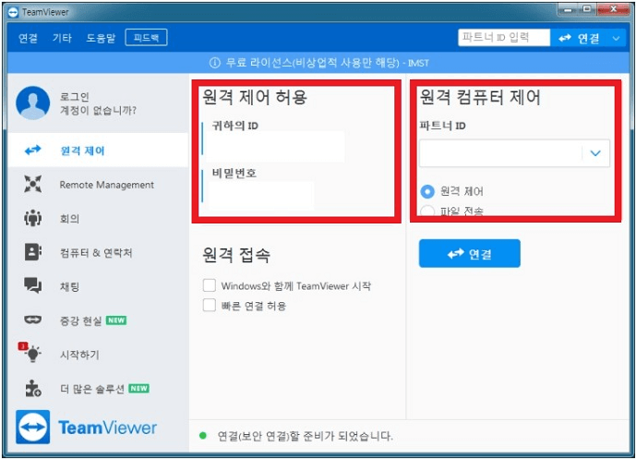Expand the 파트너 ID dropdown arrow
This screenshot has width=636, height=459.
[595, 153]
